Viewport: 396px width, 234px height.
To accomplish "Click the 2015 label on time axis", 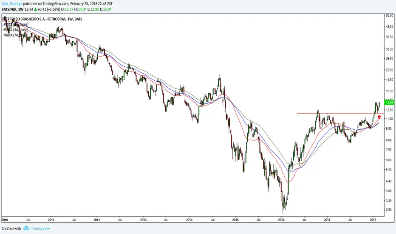I will click(235, 220).
